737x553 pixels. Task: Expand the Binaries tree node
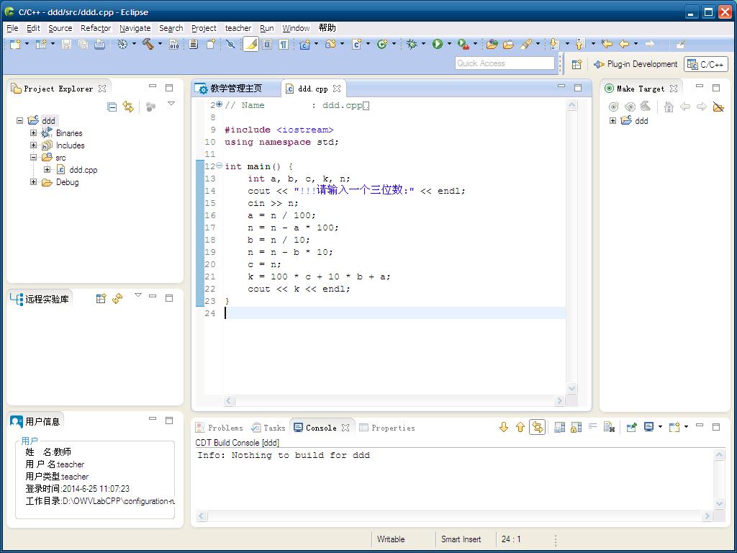[33, 133]
